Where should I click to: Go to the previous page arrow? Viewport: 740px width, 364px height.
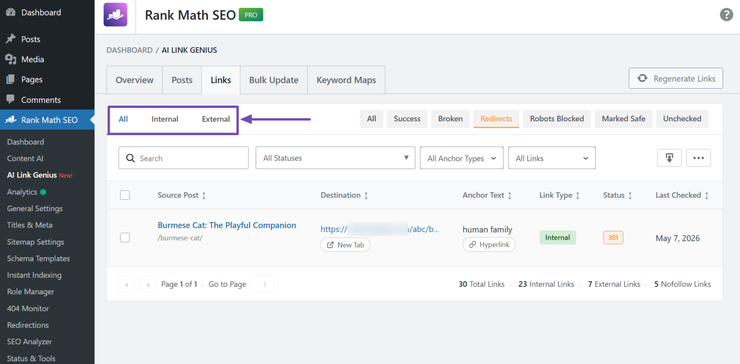coord(127,284)
